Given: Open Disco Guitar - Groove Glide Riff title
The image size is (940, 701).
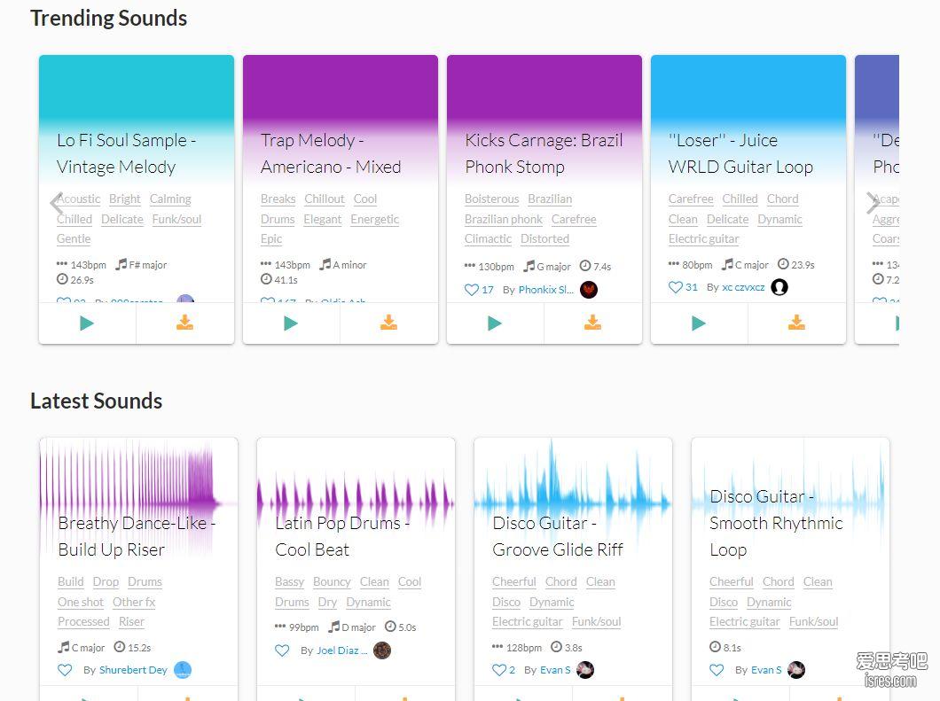Looking at the screenshot, I should pos(557,536).
